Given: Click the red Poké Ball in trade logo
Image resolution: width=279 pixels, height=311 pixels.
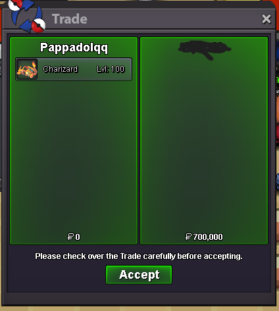Looking at the screenshot, I should (x=38, y=26).
